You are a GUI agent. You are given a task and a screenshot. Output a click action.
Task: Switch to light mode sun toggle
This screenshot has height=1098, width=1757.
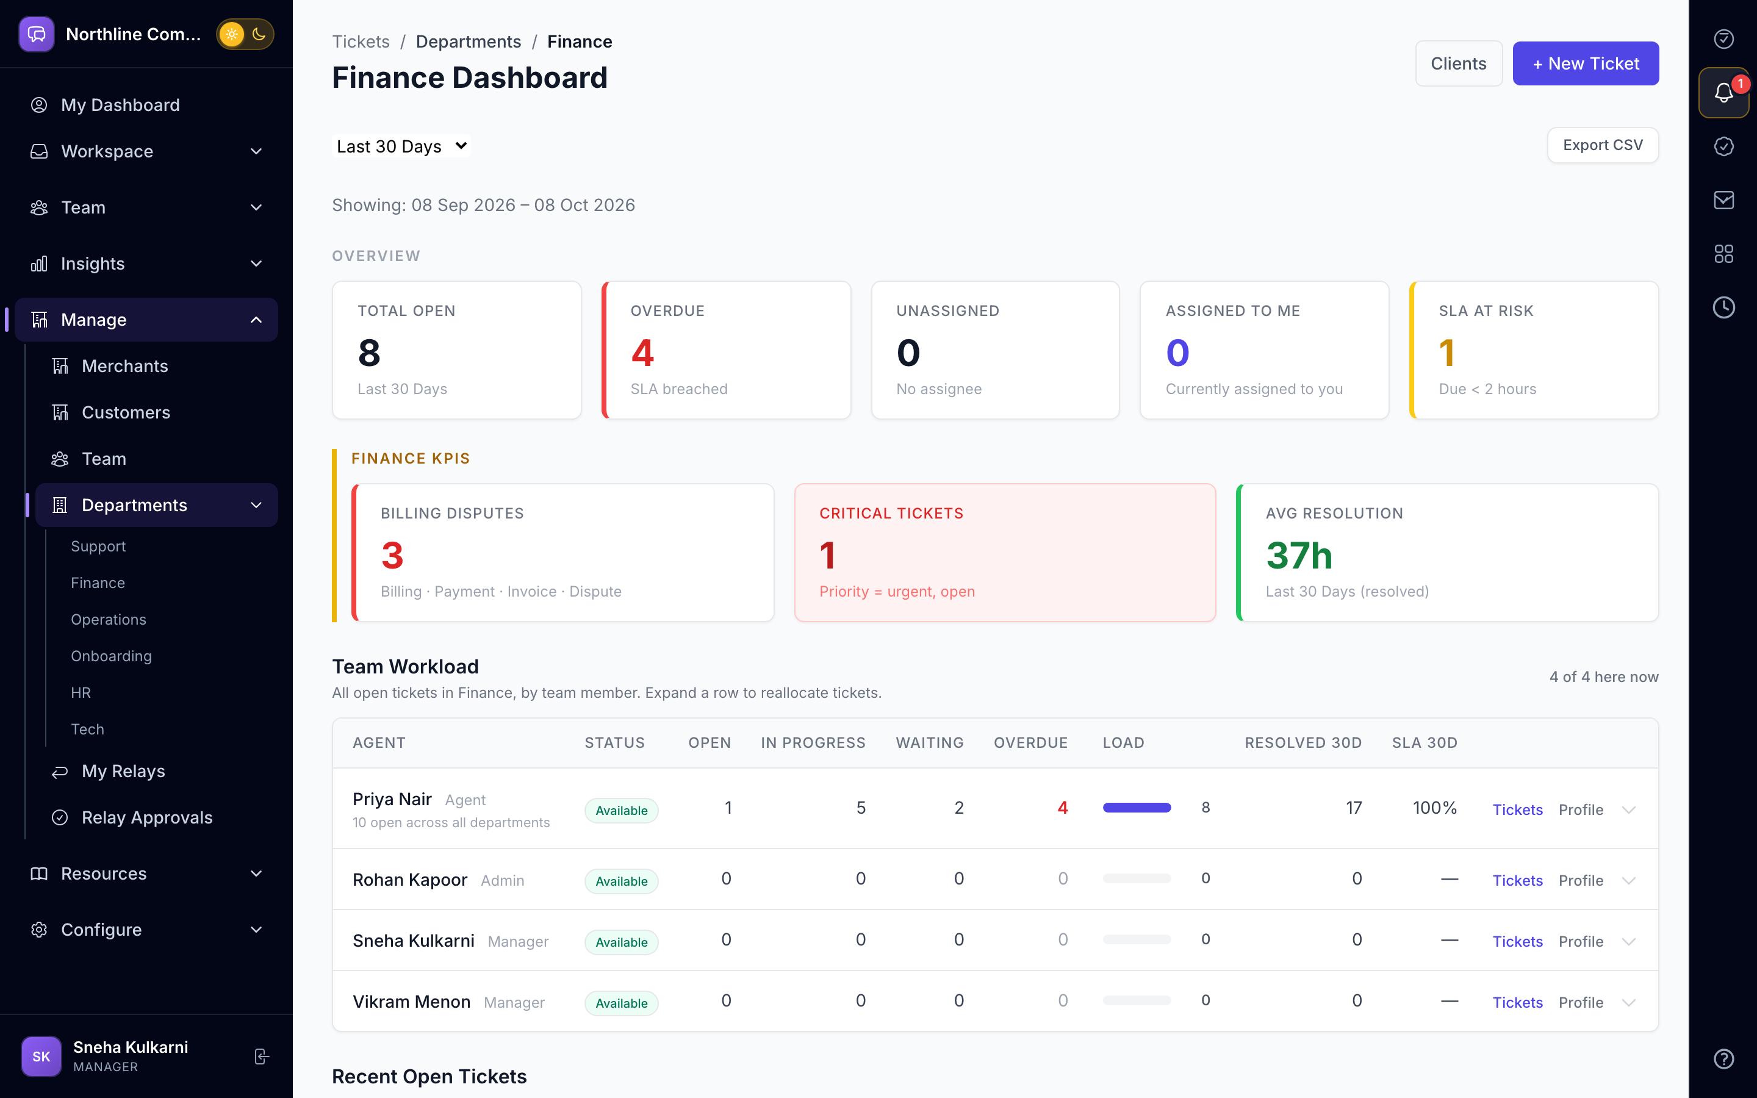tap(232, 34)
